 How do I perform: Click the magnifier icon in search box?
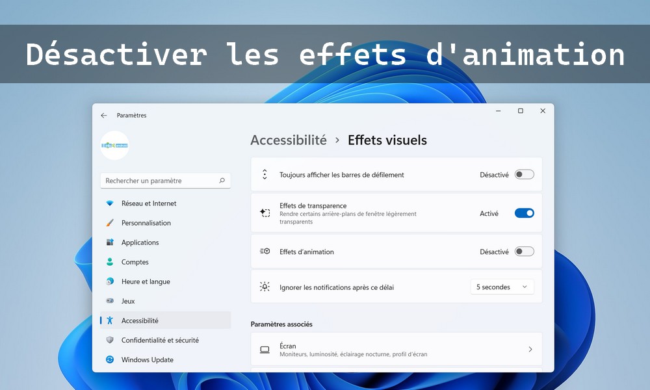click(222, 181)
